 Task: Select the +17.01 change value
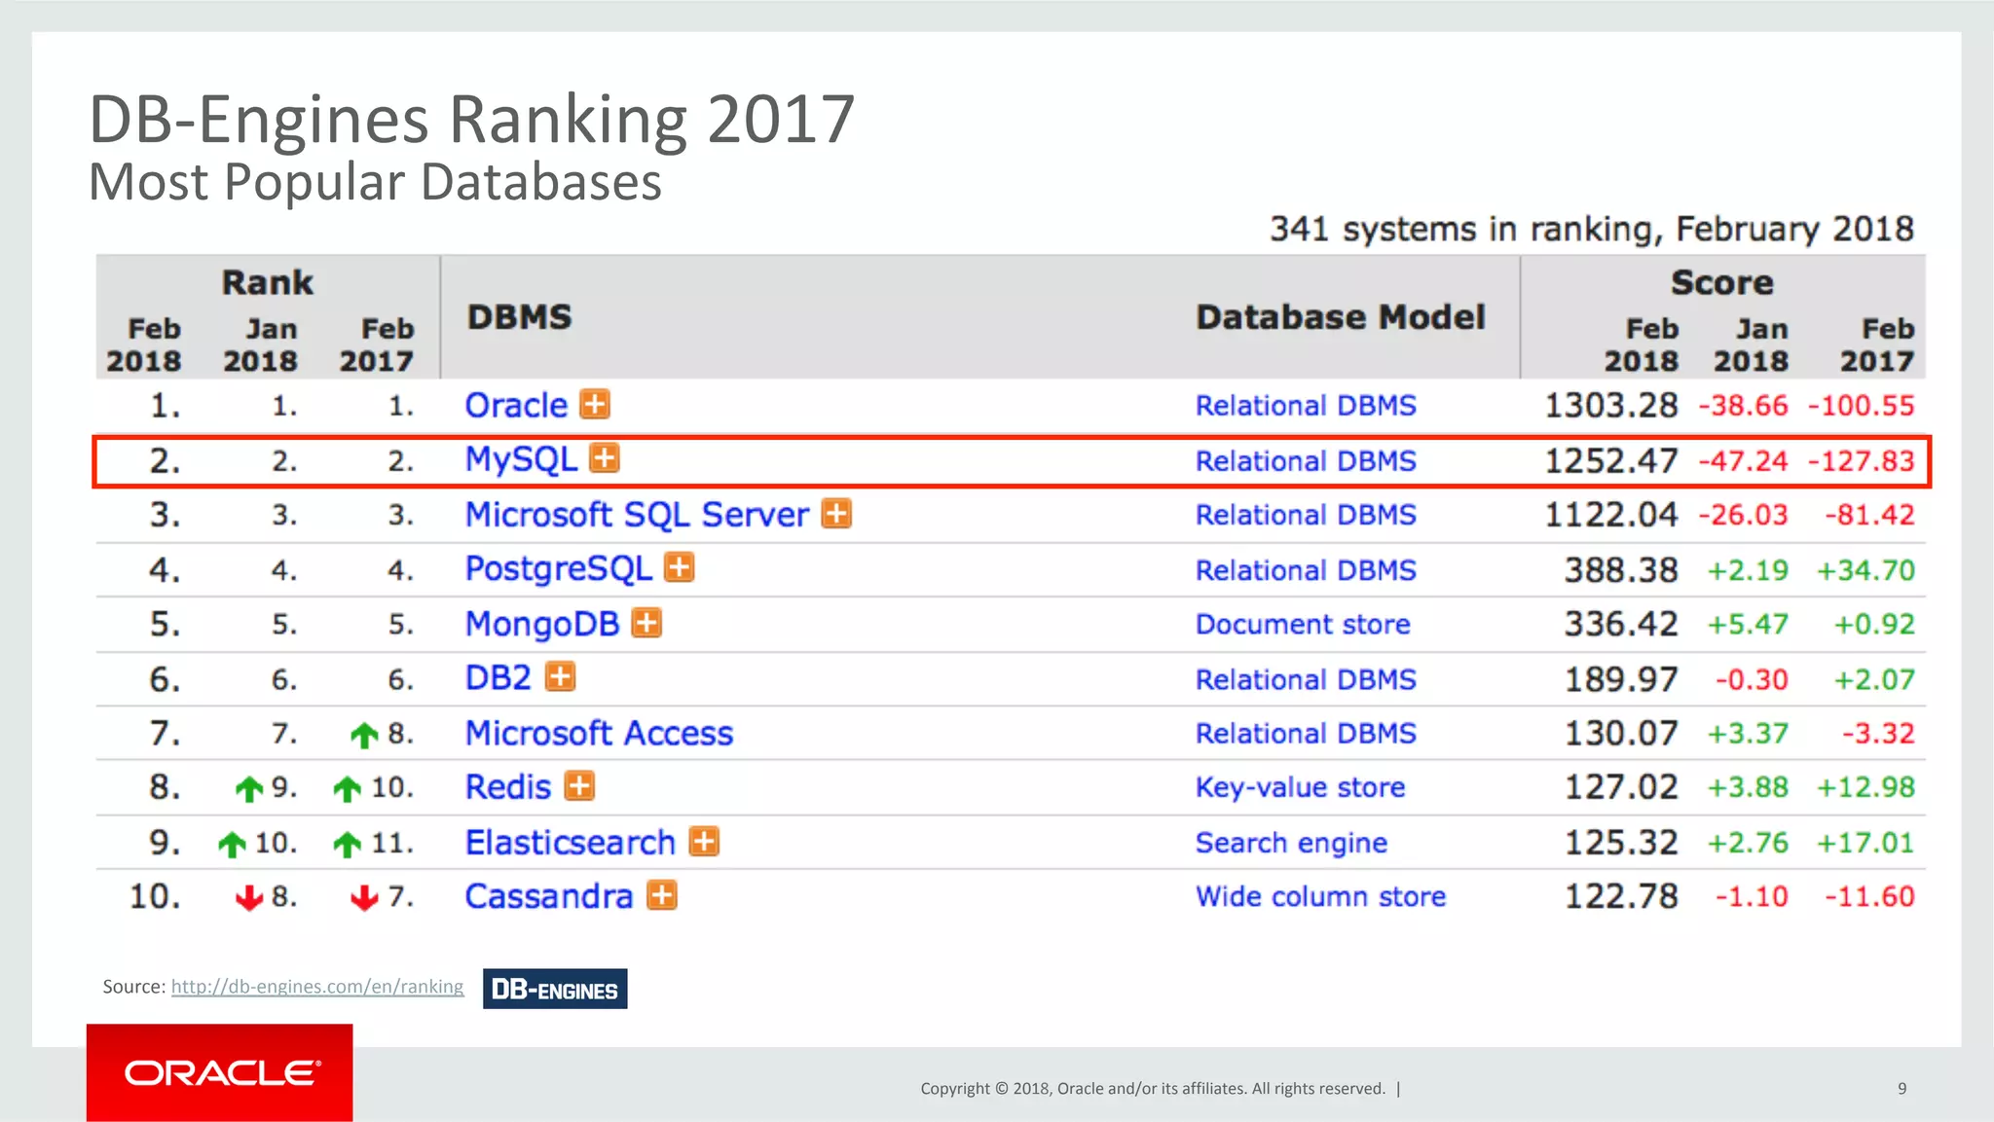coord(1866,843)
